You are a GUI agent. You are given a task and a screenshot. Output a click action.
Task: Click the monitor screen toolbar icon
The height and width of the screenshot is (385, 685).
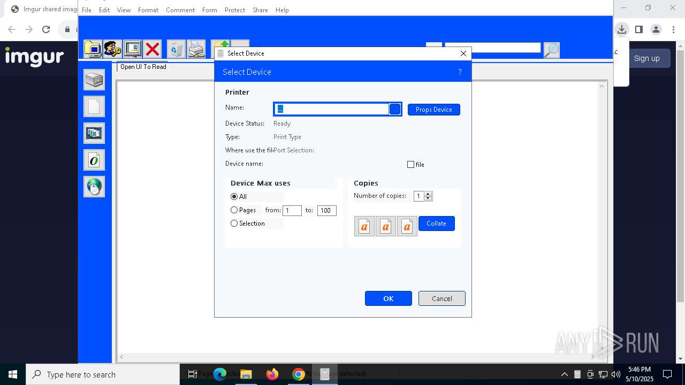point(132,49)
